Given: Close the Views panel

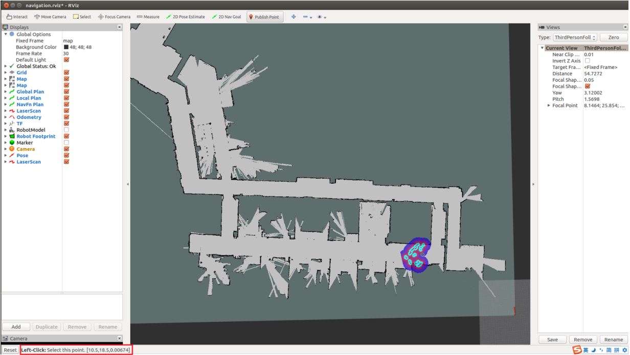Looking at the screenshot, I should click(x=625, y=27).
